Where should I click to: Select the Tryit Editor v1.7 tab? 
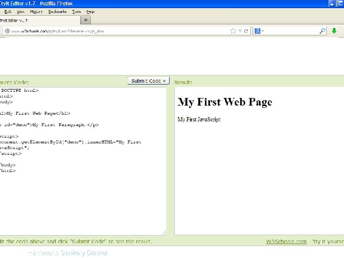click(x=40, y=21)
